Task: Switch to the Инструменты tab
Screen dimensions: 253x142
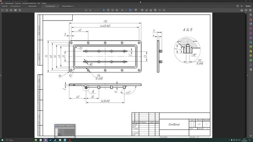Action: (15, 6)
